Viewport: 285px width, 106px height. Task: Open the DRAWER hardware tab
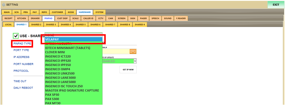click(x=35, y=18)
